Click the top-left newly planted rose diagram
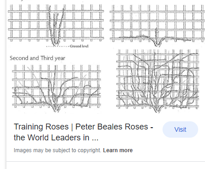 [x=56, y=25]
